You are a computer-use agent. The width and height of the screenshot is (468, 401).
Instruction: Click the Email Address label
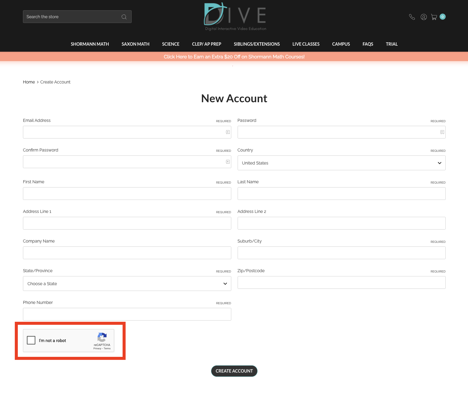tap(37, 120)
